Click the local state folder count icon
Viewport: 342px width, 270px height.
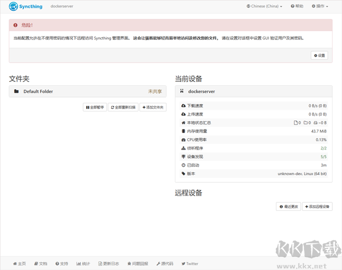(x=306, y=123)
